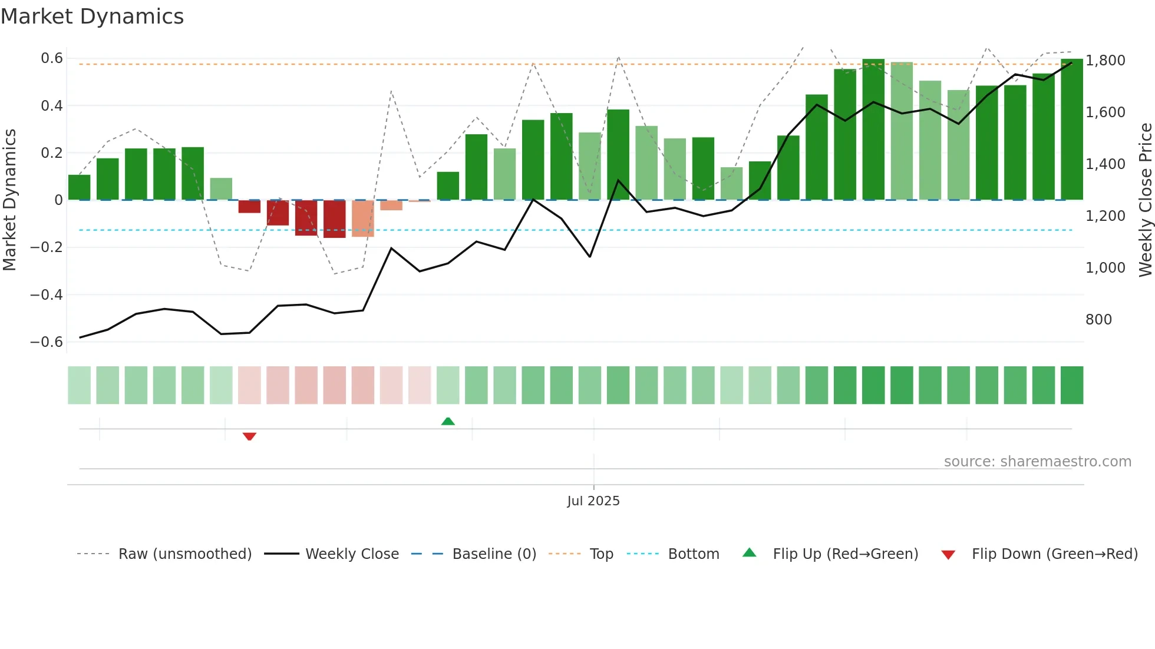Toggle the Baseline (0) legend entry
Image resolution: width=1155 pixels, height=649 pixels.
[x=474, y=554]
